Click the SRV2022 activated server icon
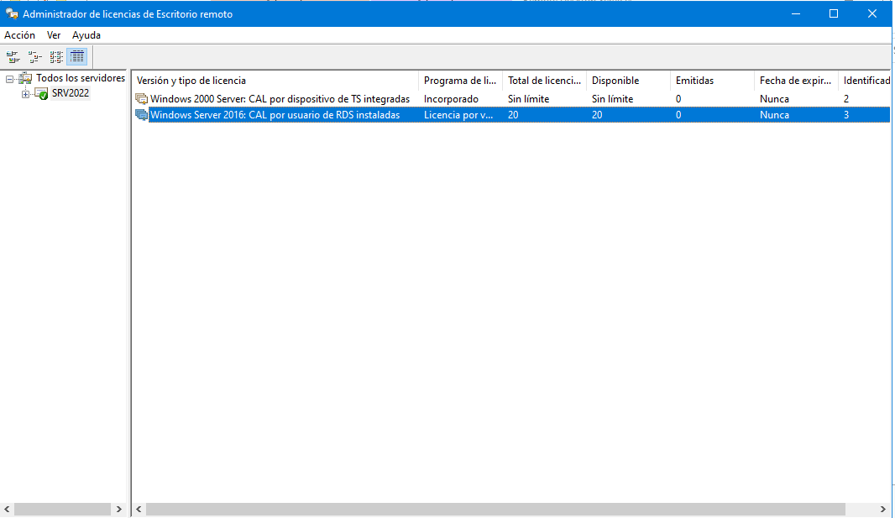The height and width of the screenshot is (518, 895). [42, 94]
